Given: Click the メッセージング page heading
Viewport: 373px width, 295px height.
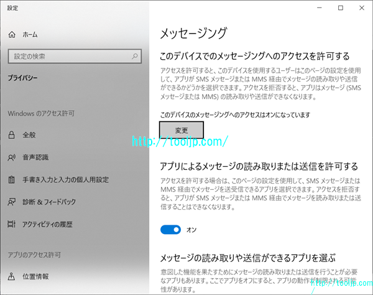Looking at the screenshot, I should (193, 34).
